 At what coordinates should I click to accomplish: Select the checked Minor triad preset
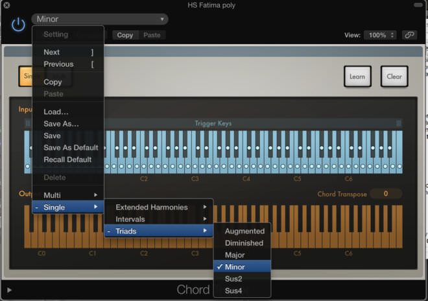pyautogui.click(x=242, y=267)
